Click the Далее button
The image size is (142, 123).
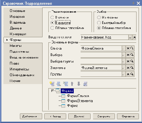point(79,116)
